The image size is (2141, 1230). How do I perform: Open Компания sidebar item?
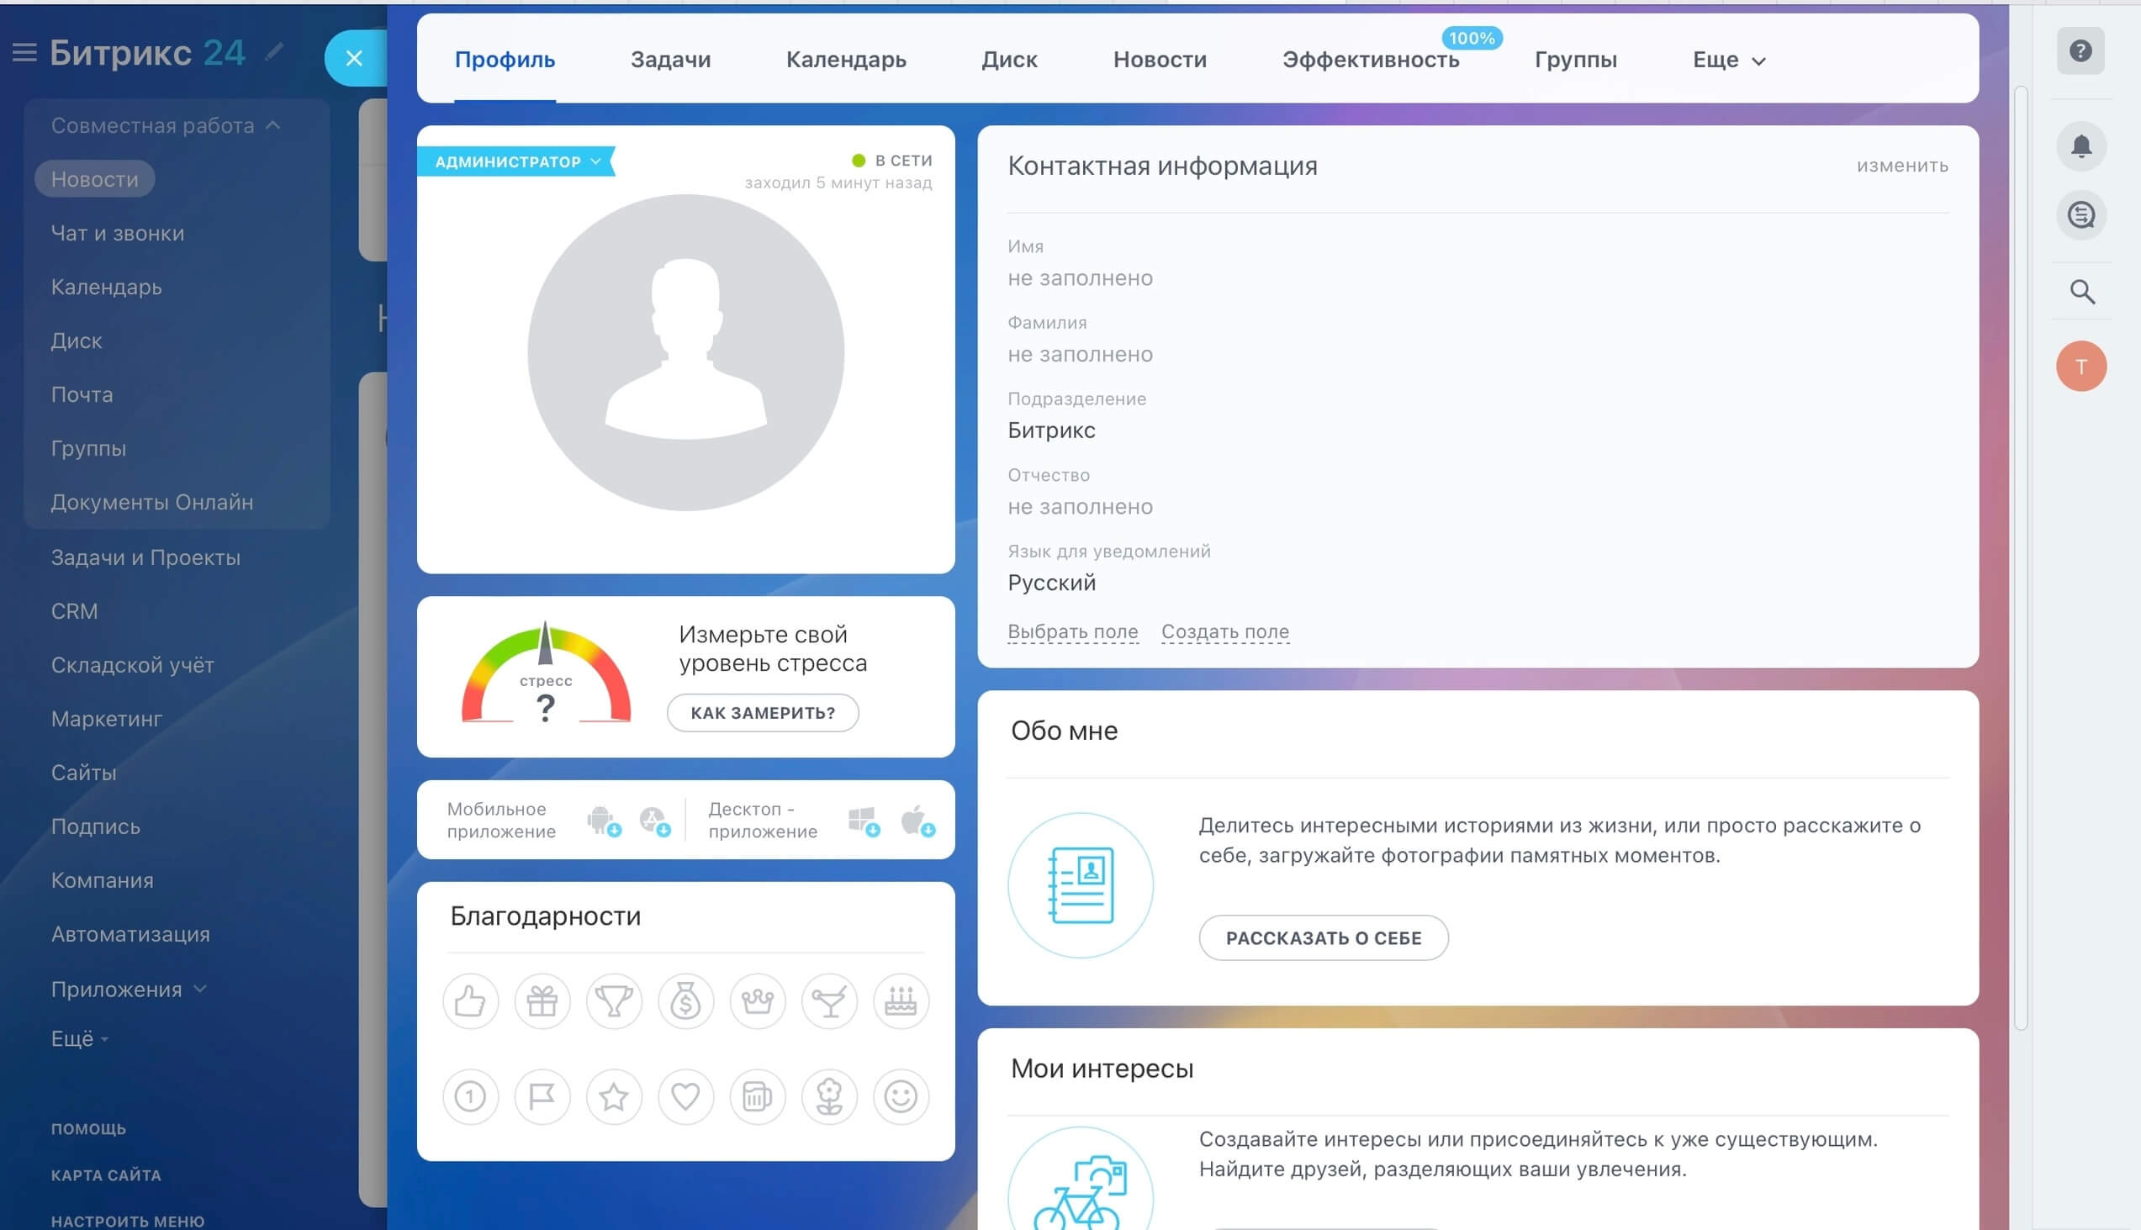click(x=103, y=880)
